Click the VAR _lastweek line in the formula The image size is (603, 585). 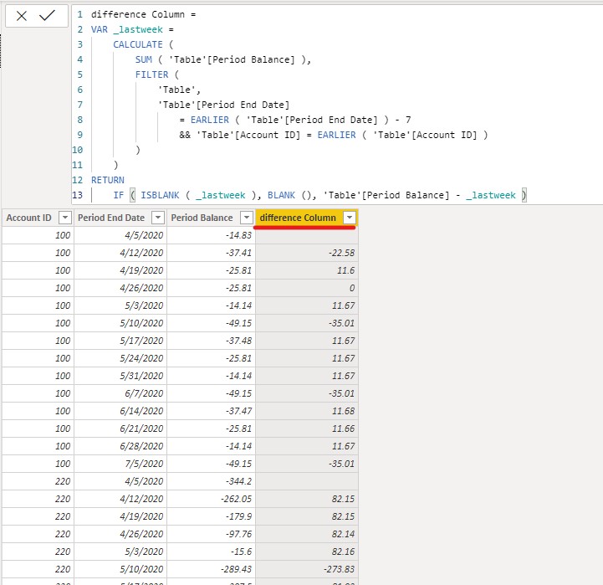point(132,29)
